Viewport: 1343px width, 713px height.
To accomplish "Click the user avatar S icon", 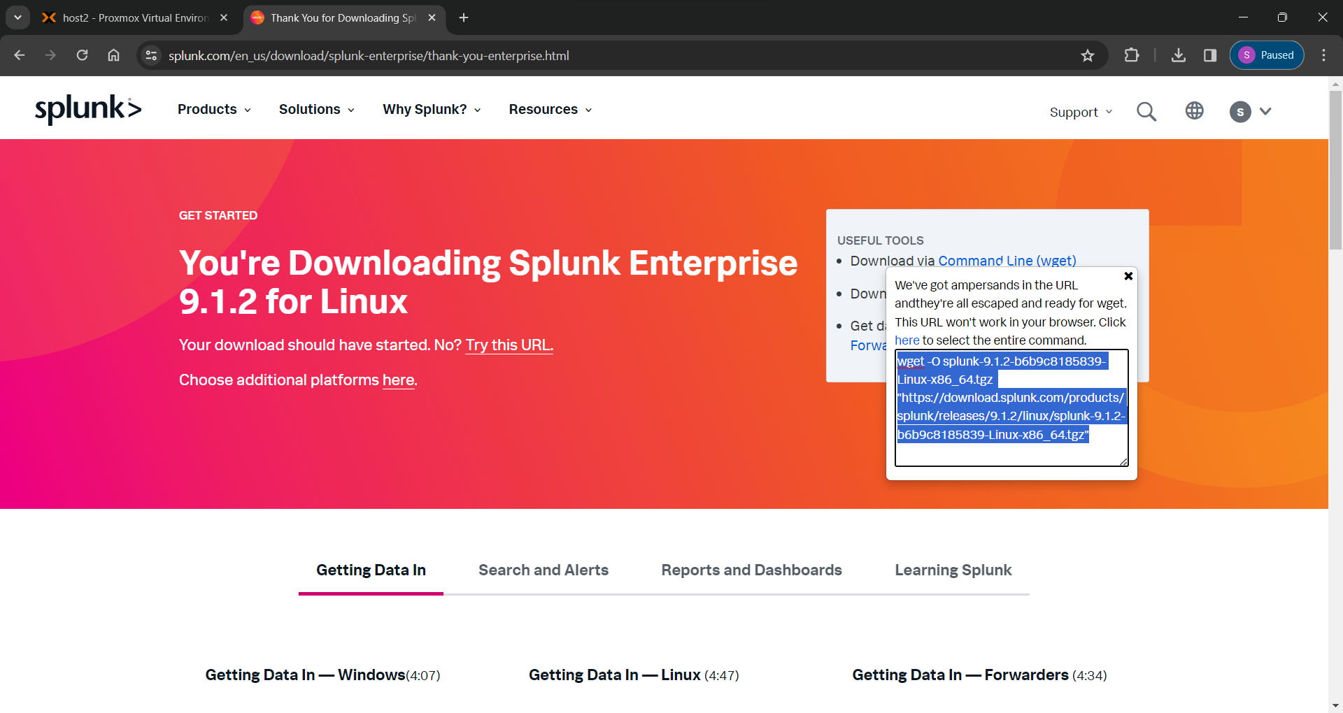I will 1240,112.
